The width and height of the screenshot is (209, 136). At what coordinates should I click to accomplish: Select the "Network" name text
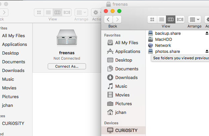[x=163, y=45]
